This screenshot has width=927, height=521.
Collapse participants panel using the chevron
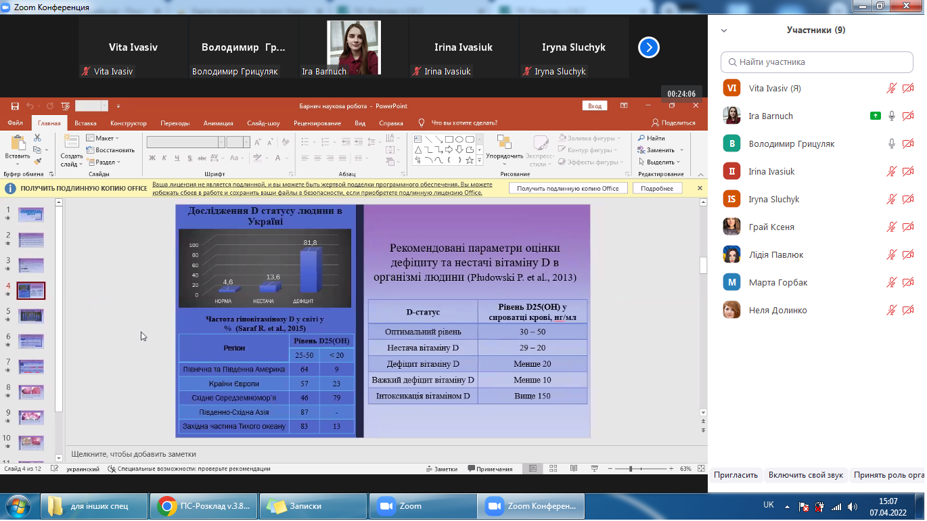coord(724,30)
